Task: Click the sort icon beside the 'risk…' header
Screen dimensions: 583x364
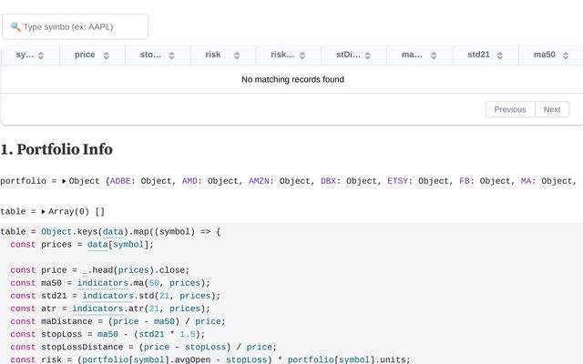Action: click(x=303, y=56)
